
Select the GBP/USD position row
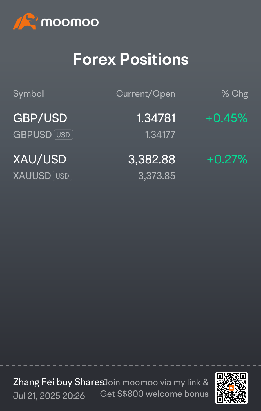pos(130,126)
